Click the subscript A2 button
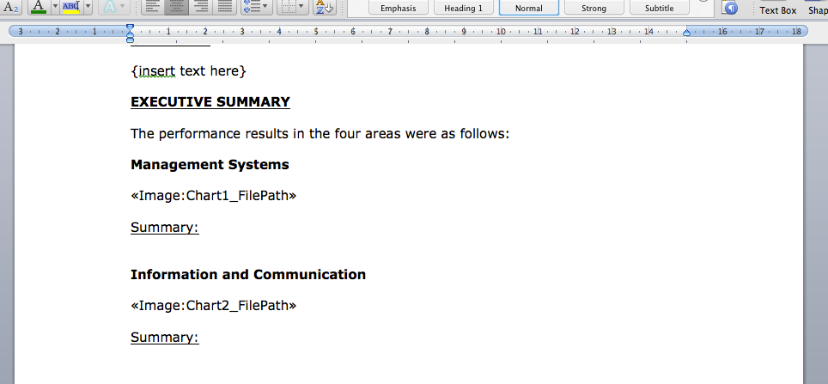Screen dimensions: 828x384 (12, 8)
